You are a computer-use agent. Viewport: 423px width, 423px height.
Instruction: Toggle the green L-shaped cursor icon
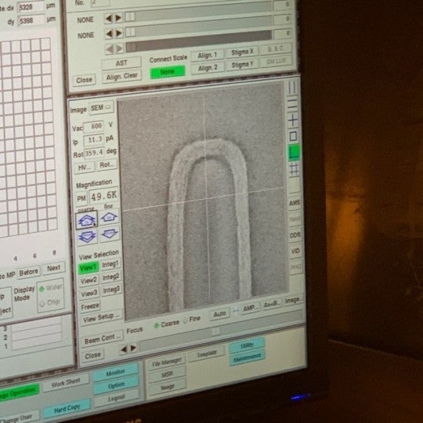pyautogui.click(x=294, y=153)
